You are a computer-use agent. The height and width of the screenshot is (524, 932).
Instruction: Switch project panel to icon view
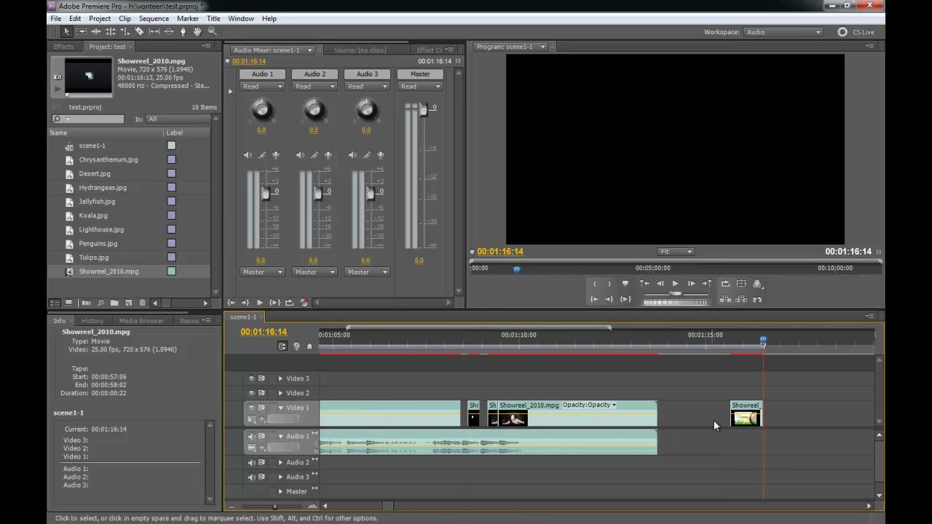[68, 303]
